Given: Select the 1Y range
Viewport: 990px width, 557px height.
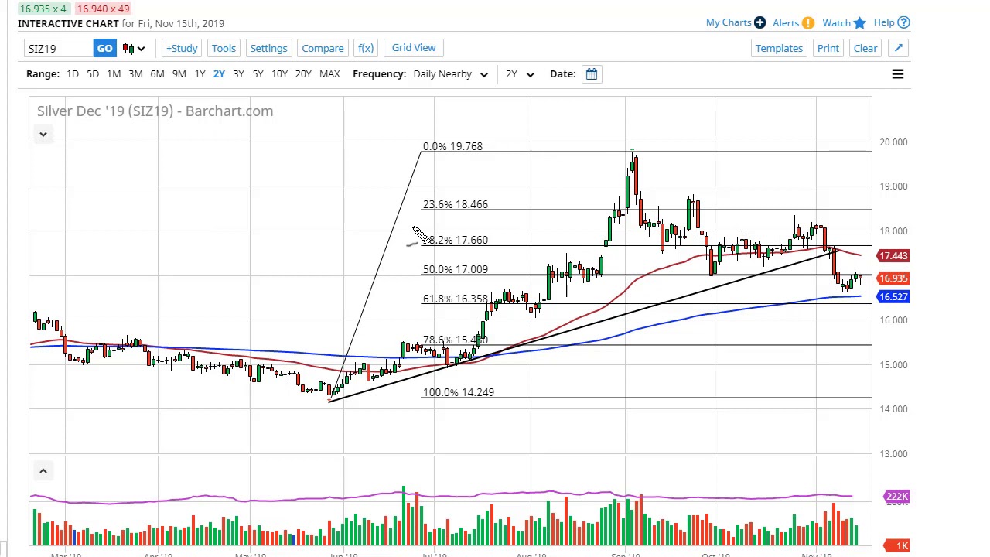Looking at the screenshot, I should [x=200, y=73].
